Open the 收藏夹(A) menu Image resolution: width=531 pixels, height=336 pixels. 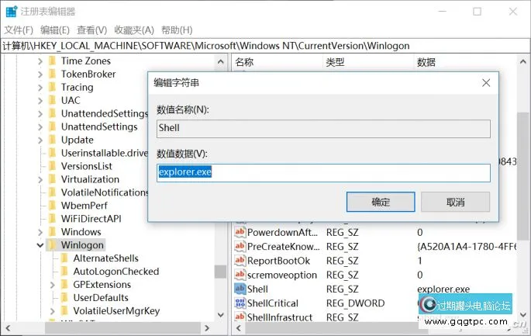pos(133,29)
